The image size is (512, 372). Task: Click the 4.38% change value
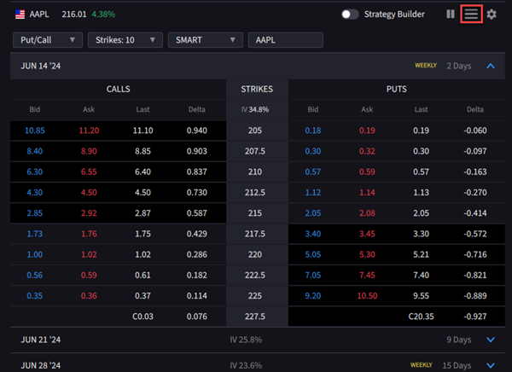[x=103, y=14]
